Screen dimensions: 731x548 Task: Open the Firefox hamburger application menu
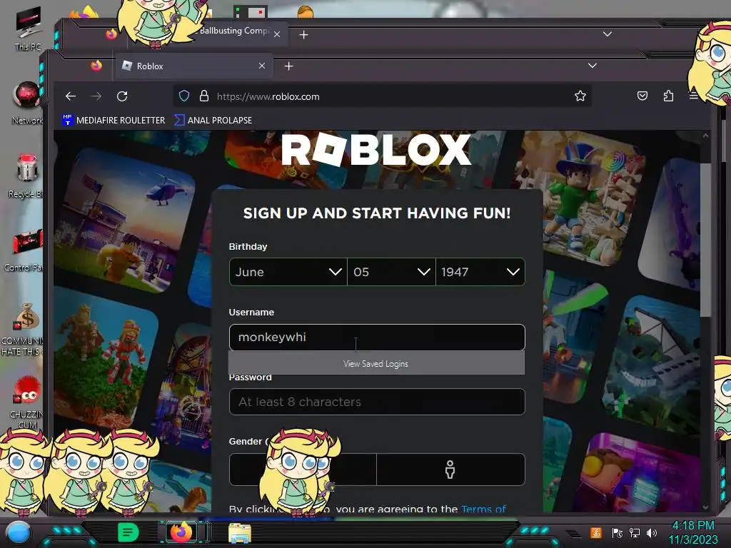[694, 96]
